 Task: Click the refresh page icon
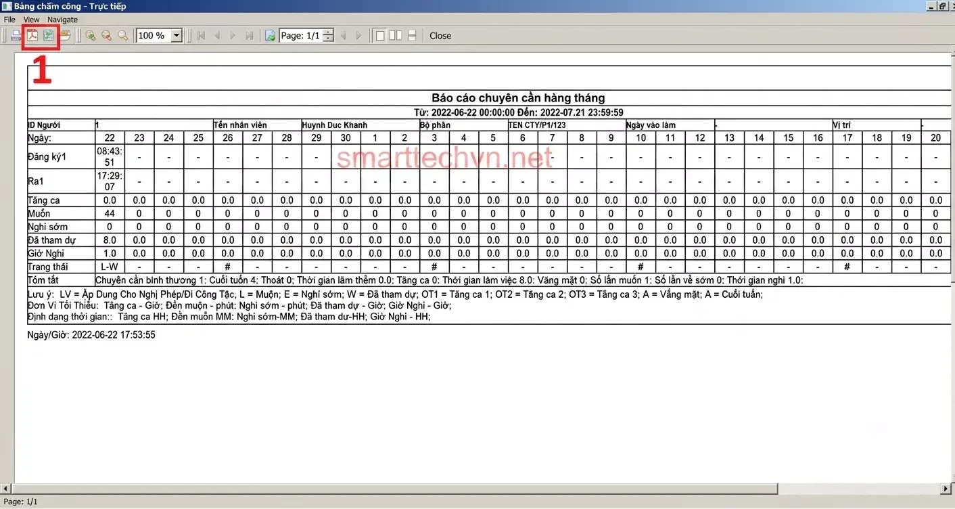[x=271, y=36]
